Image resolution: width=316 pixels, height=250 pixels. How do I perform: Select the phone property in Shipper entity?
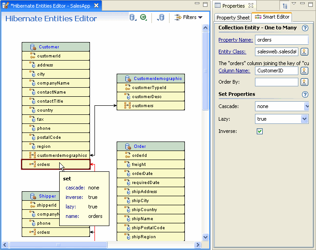(x=41, y=223)
